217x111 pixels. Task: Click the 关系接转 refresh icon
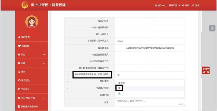(19, 89)
